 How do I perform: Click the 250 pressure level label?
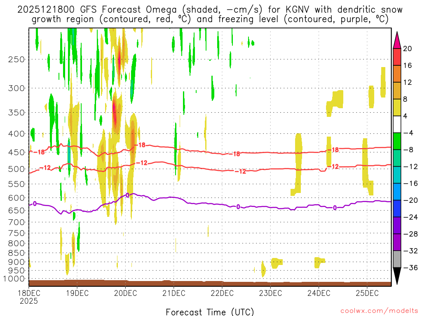[x=16, y=59]
